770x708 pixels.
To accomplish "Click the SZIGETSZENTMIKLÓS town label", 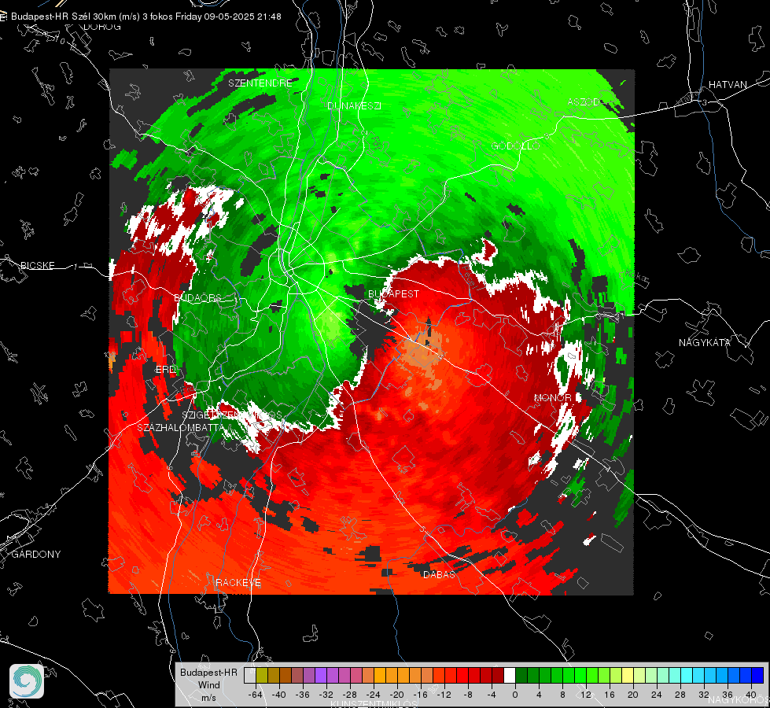I will (232, 415).
